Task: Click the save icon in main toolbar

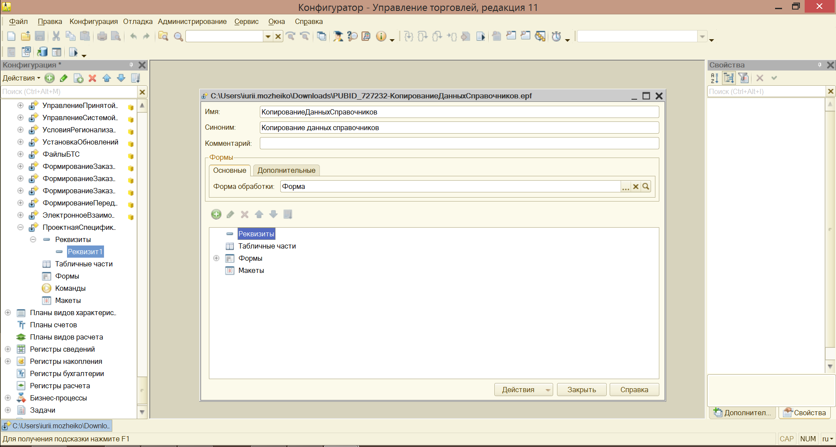Action: point(40,37)
